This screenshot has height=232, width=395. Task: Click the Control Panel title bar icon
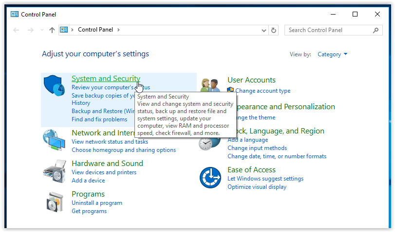pyautogui.click(x=15, y=14)
